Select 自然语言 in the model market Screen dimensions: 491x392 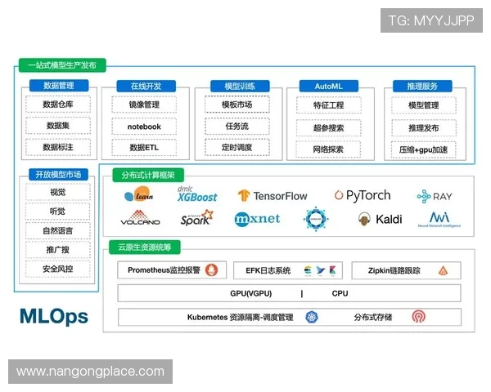(x=57, y=230)
